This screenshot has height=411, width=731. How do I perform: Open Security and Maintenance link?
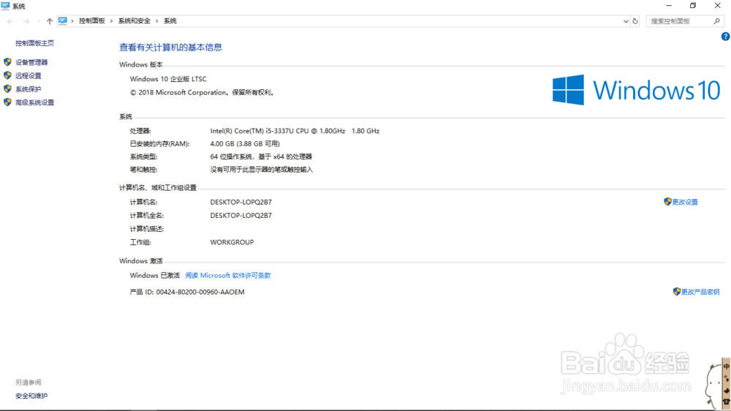[31, 396]
